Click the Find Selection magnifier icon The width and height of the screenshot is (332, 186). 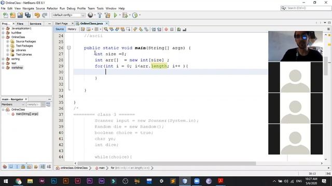pyautogui.click(x=106, y=29)
